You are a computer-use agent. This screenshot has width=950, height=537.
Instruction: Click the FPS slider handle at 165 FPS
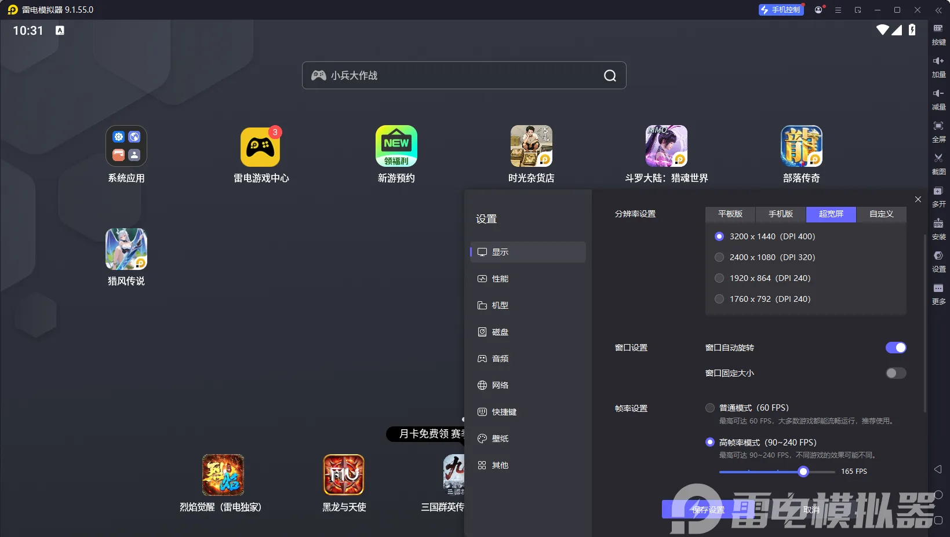click(x=803, y=472)
